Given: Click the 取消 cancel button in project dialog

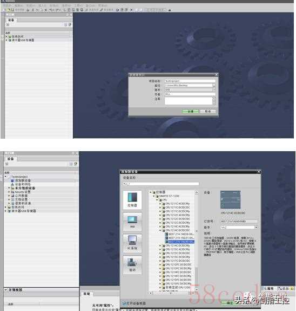Looking at the screenshot, I should coord(208,111).
